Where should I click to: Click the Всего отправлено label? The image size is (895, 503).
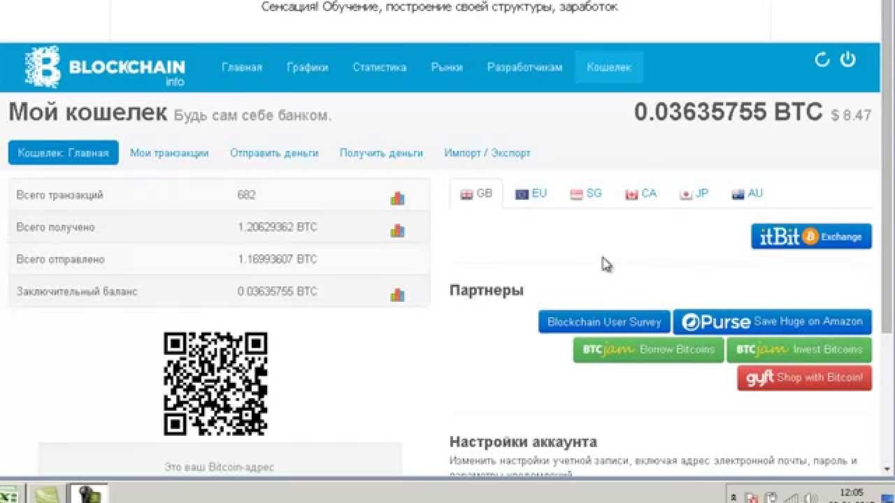61,259
